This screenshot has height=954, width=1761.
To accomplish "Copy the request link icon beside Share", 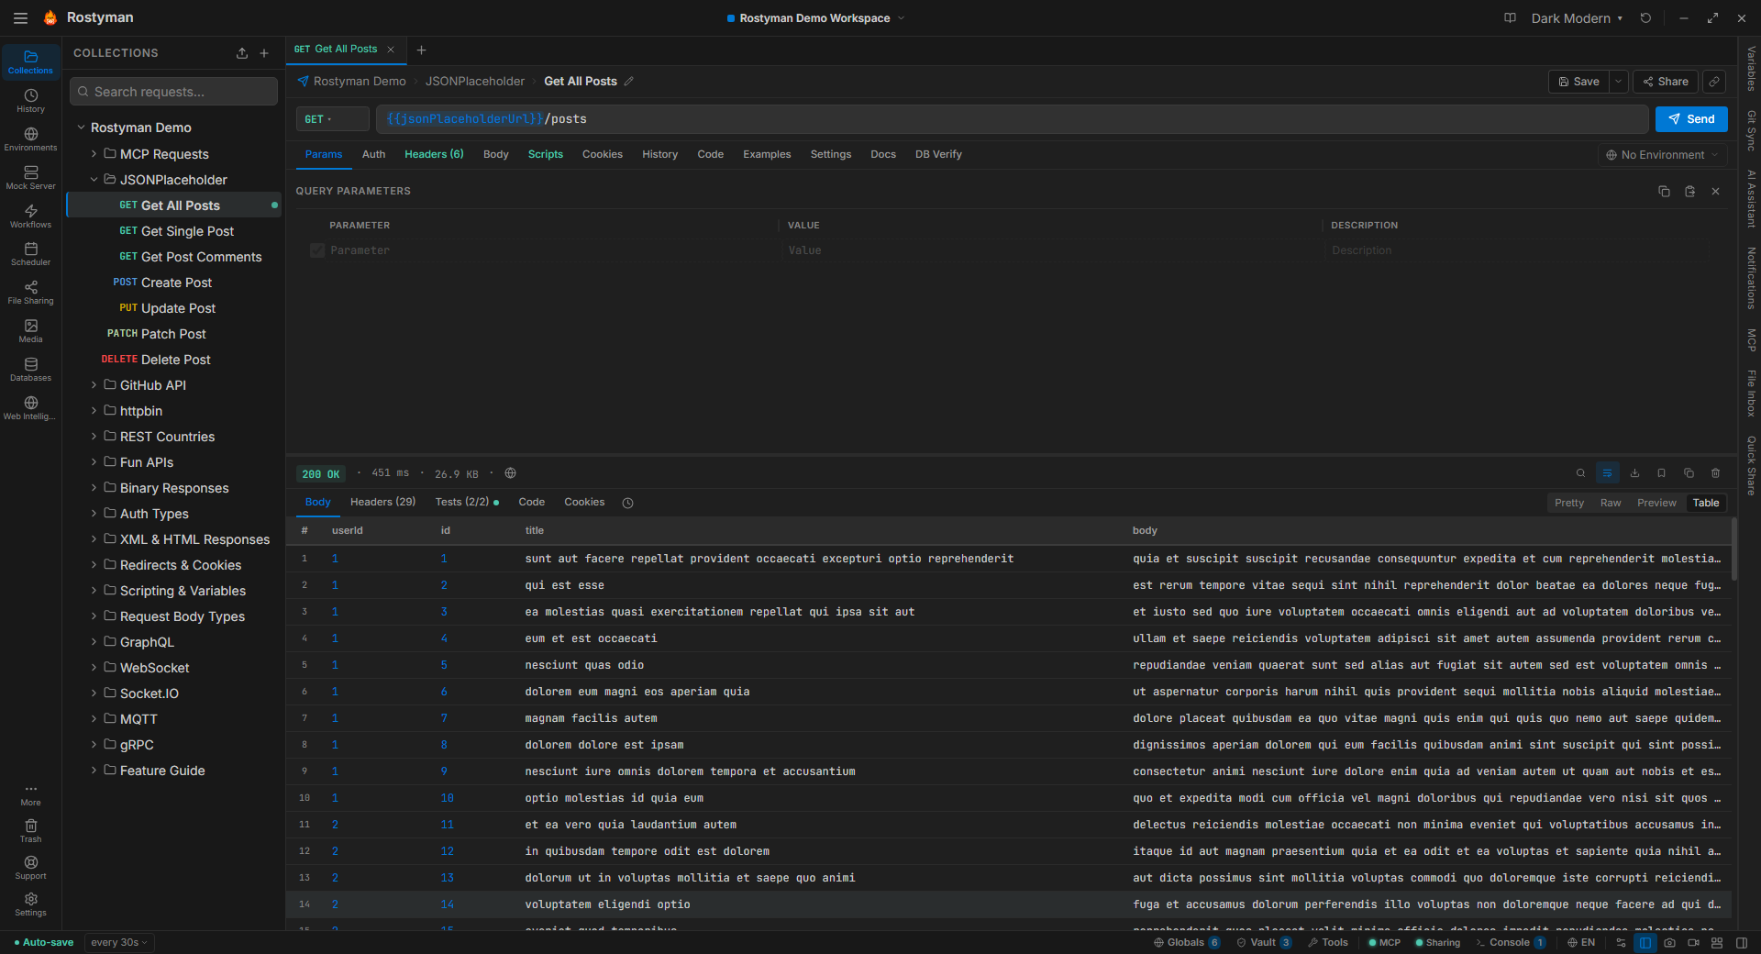I will tap(1713, 82).
